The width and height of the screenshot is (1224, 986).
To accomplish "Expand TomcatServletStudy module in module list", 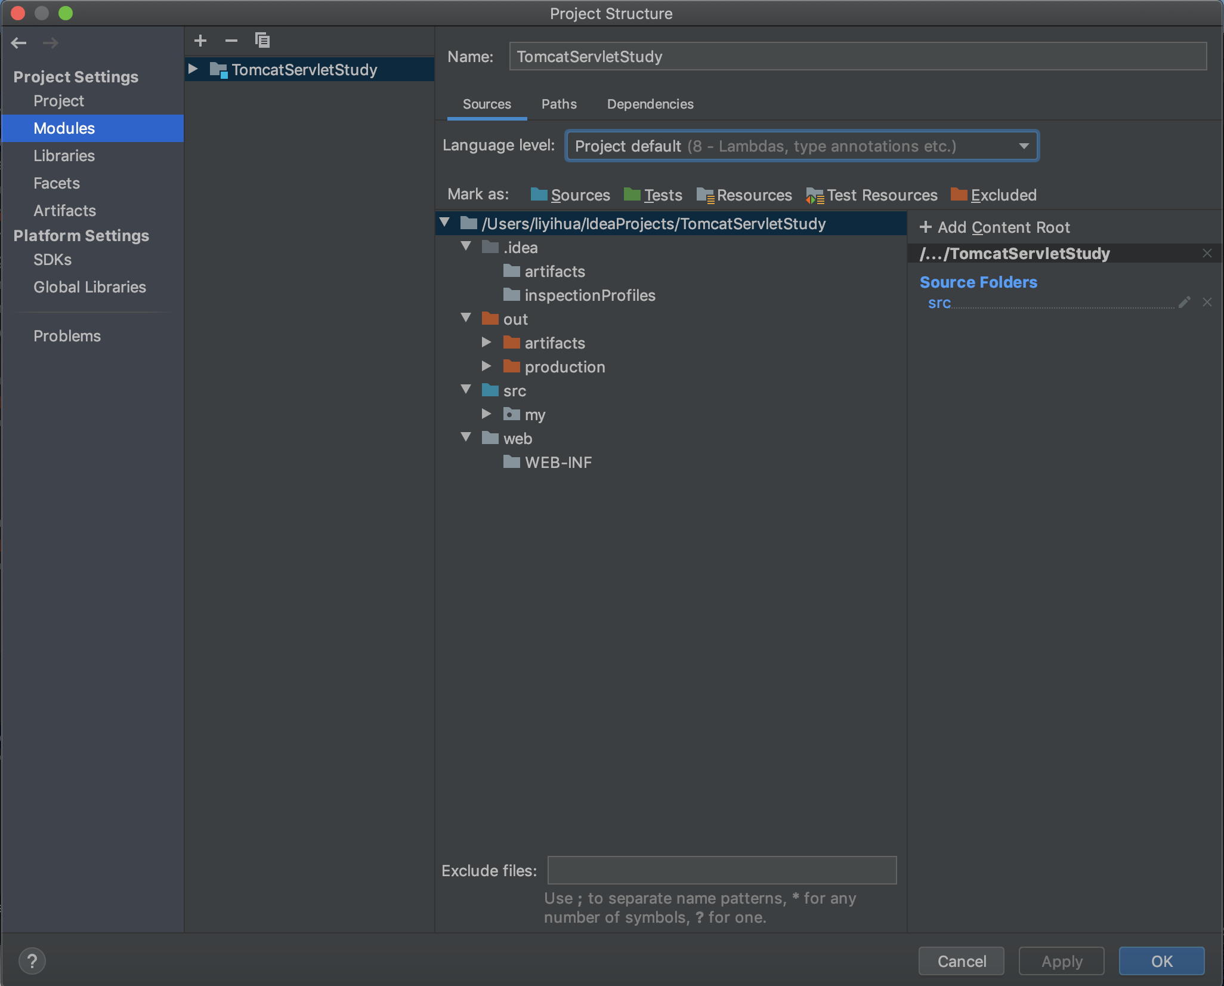I will pyautogui.click(x=193, y=69).
